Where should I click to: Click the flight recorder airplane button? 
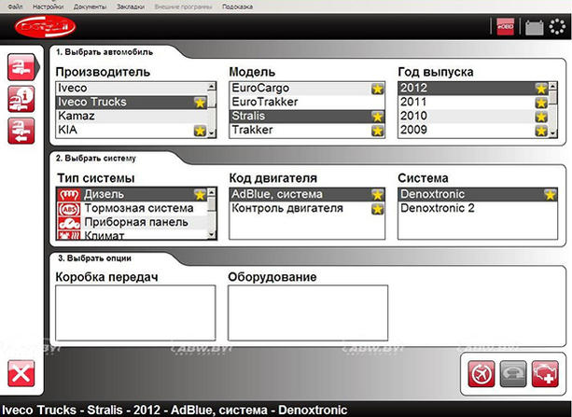481,374
